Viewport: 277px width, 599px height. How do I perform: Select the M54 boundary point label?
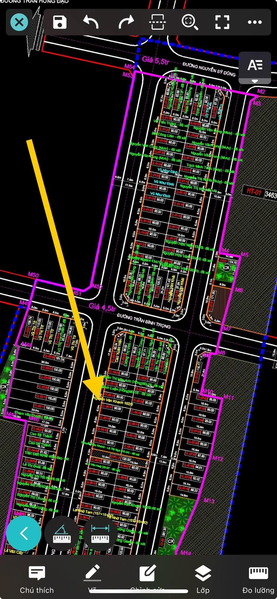click(129, 67)
